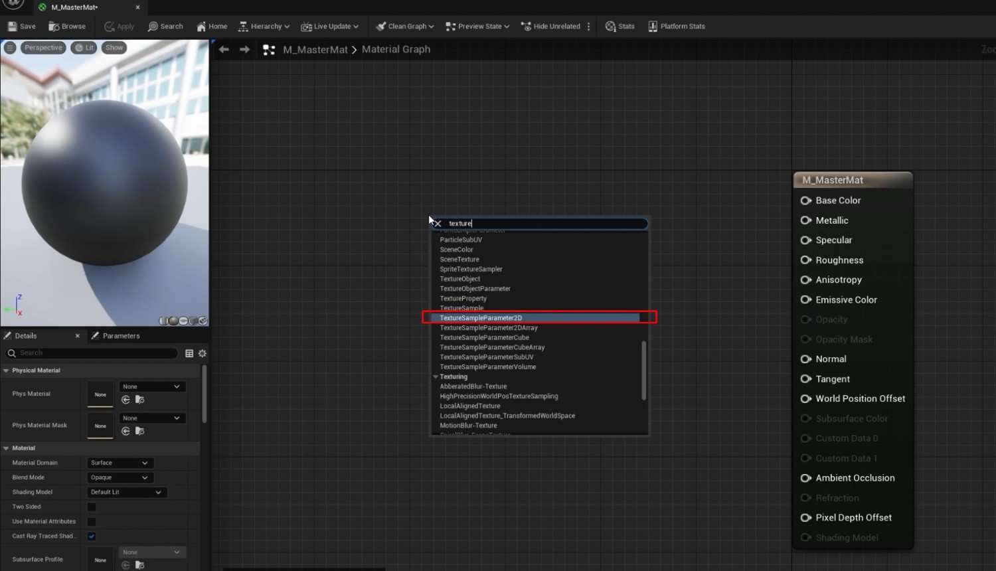Close the Details tab

pos(78,336)
